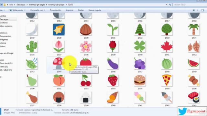Select the sushi image 1f363
Image resolution: width=207 pixels, height=116 pixels.
(x=194, y=97)
